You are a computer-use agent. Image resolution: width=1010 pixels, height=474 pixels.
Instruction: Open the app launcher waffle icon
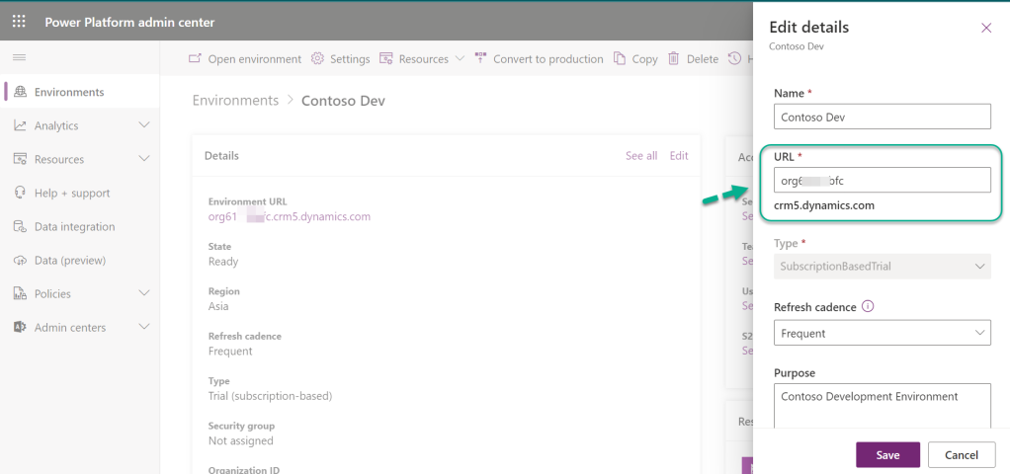pyautogui.click(x=20, y=22)
